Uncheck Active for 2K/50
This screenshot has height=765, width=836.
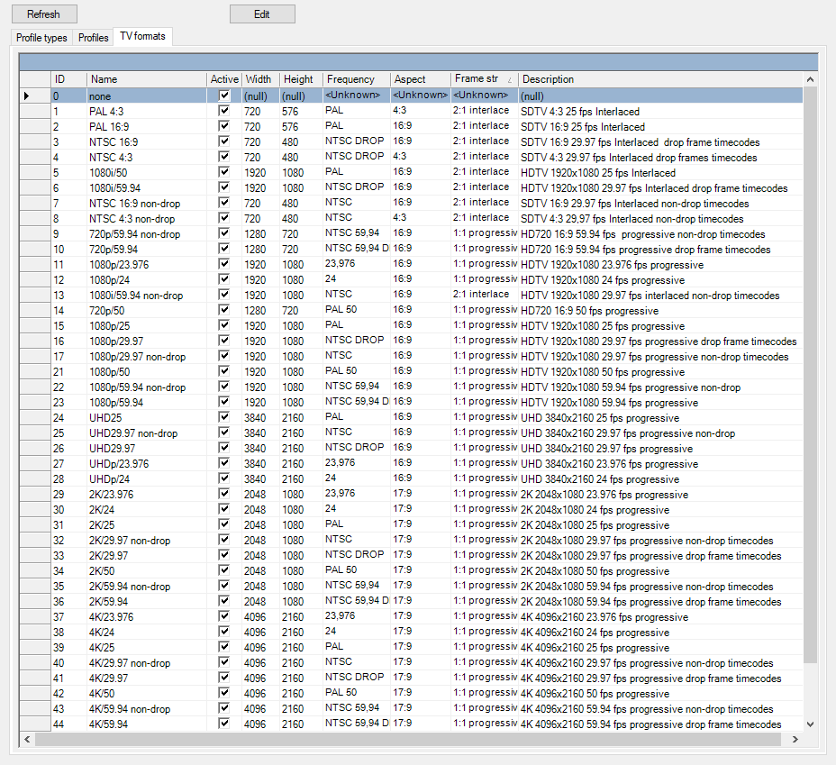(224, 570)
